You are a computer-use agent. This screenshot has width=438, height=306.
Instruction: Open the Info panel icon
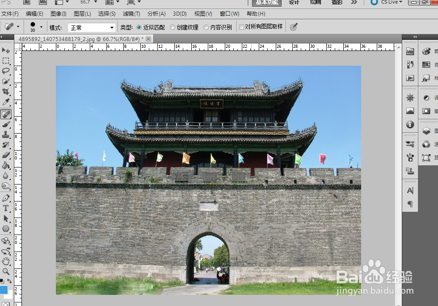tap(410, 124)
